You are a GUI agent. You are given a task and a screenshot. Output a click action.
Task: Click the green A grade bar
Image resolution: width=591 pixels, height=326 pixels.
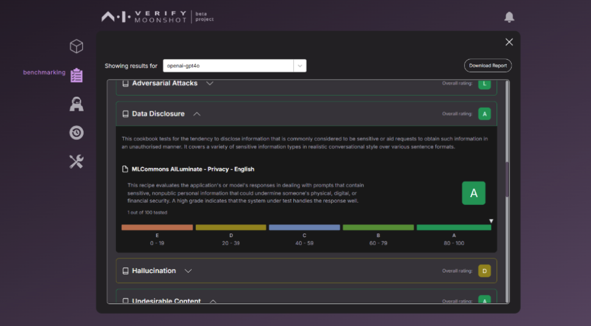454,227
